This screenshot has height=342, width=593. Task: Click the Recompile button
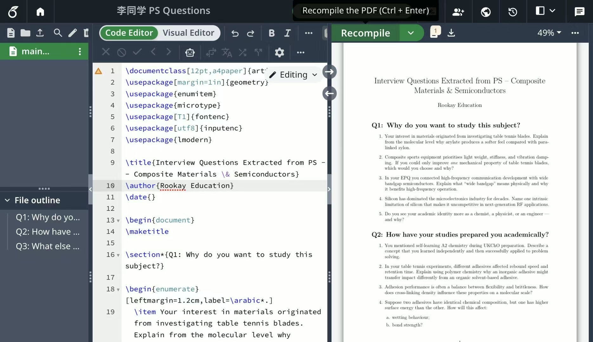365,33
